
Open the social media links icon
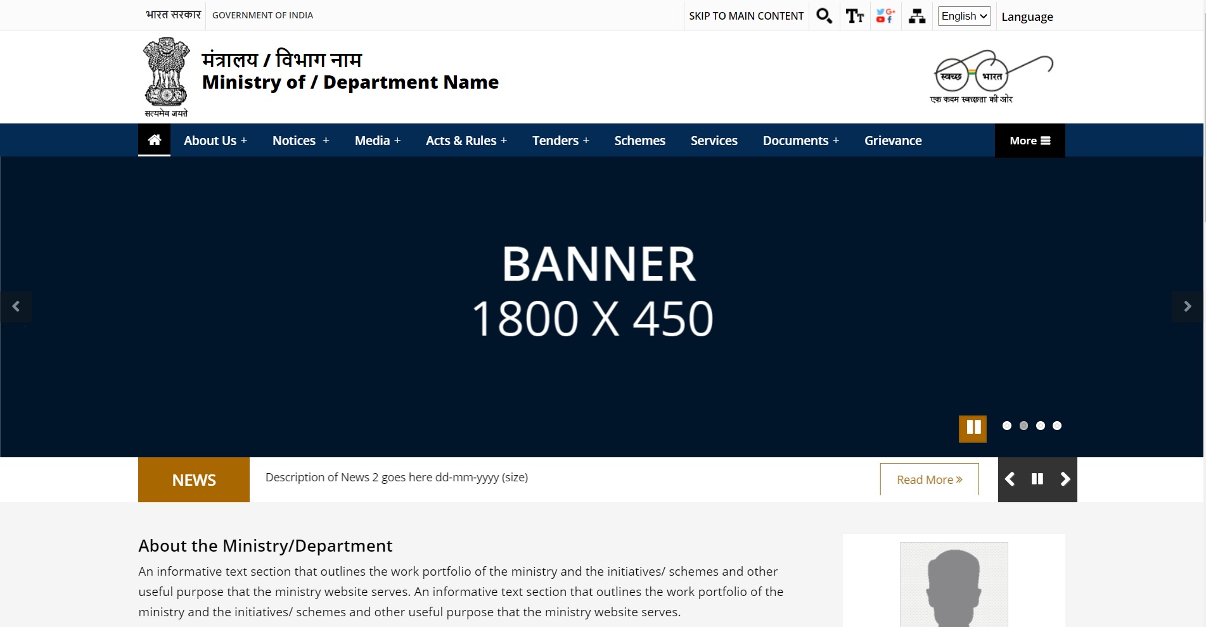(885, 16)
